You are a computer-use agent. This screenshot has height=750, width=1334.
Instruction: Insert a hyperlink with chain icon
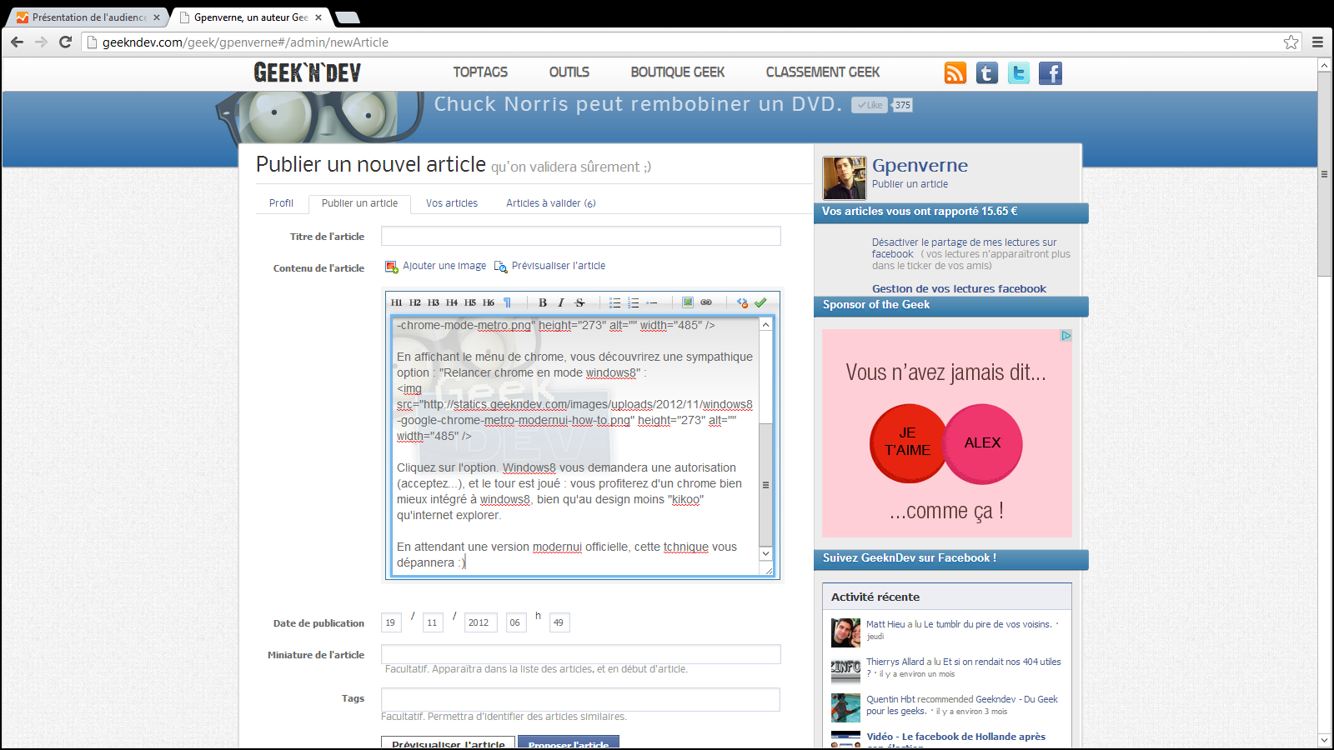coord(706,302)
